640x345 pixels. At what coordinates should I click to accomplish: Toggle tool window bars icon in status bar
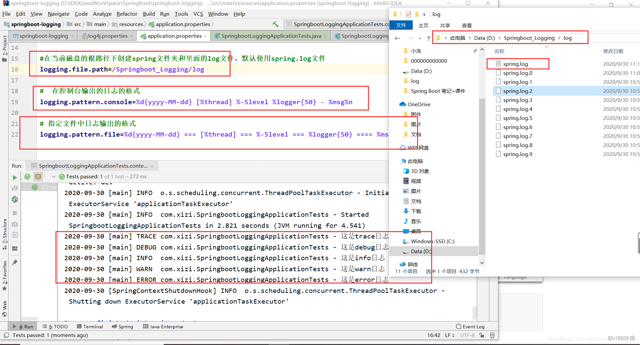pos(6,335)
